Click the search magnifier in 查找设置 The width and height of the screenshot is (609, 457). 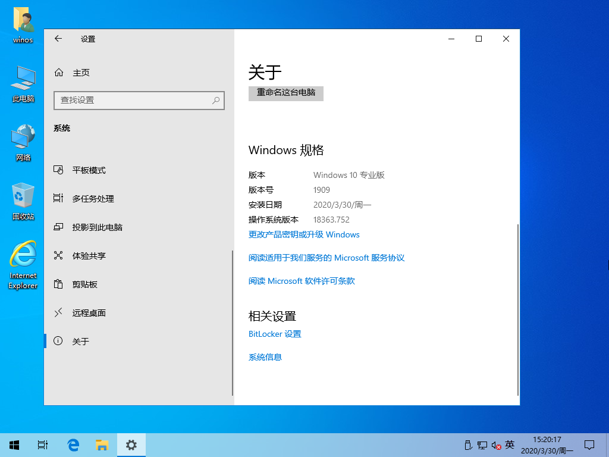(216, 100)
